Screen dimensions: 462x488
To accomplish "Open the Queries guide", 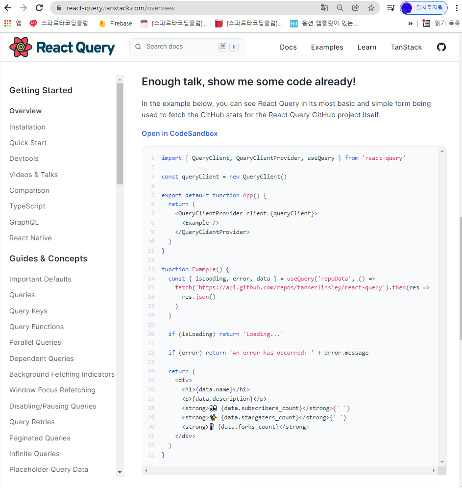I will pyautogui.click(x=22, y=295).
